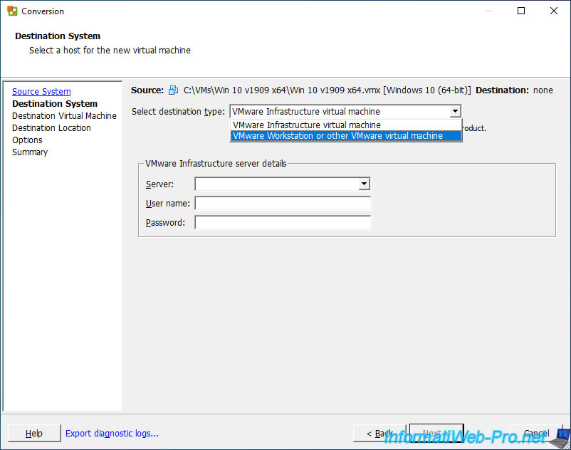Go to previous step with Back button

(379, 433)
